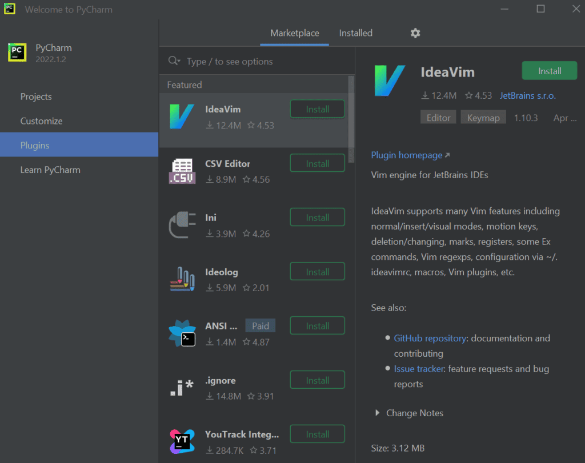Focus the plugin search field
Image resolution: width=585 pixels, height=463 pixels.
pyautogui.click(x=258, y=61)
